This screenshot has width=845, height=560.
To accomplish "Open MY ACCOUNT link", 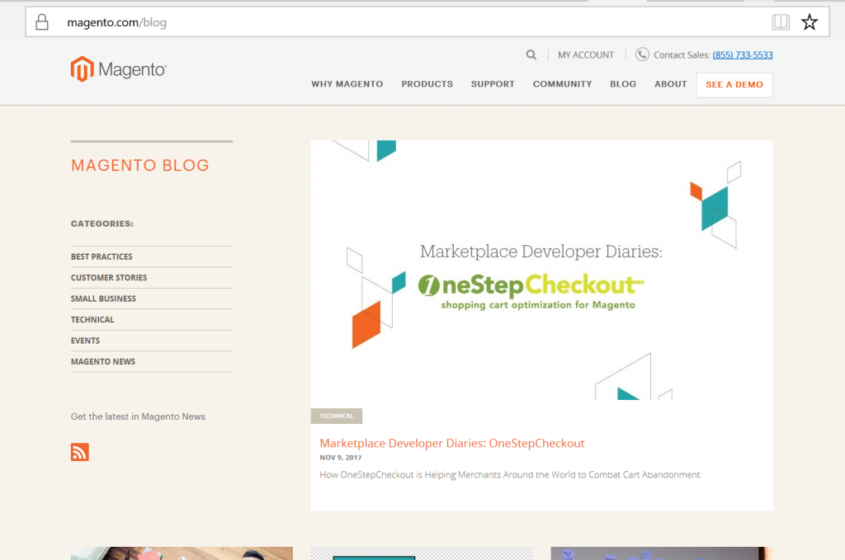I will [x=586, y=55].
